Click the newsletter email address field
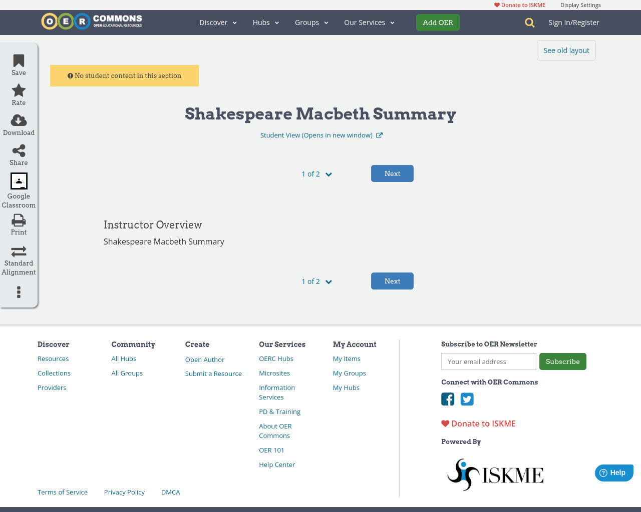The height and width of the screenshot is (512, 641). click(488, 361)
